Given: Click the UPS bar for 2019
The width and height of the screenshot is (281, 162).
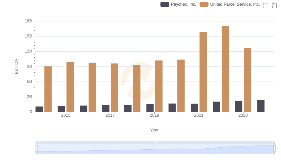Looking at the screenshot, I should 159,86.
